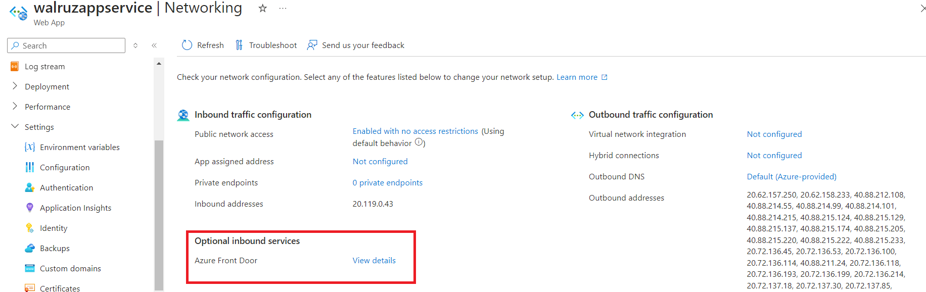Select the Identity key icon

pyautogui.click(x=29, y=228)
